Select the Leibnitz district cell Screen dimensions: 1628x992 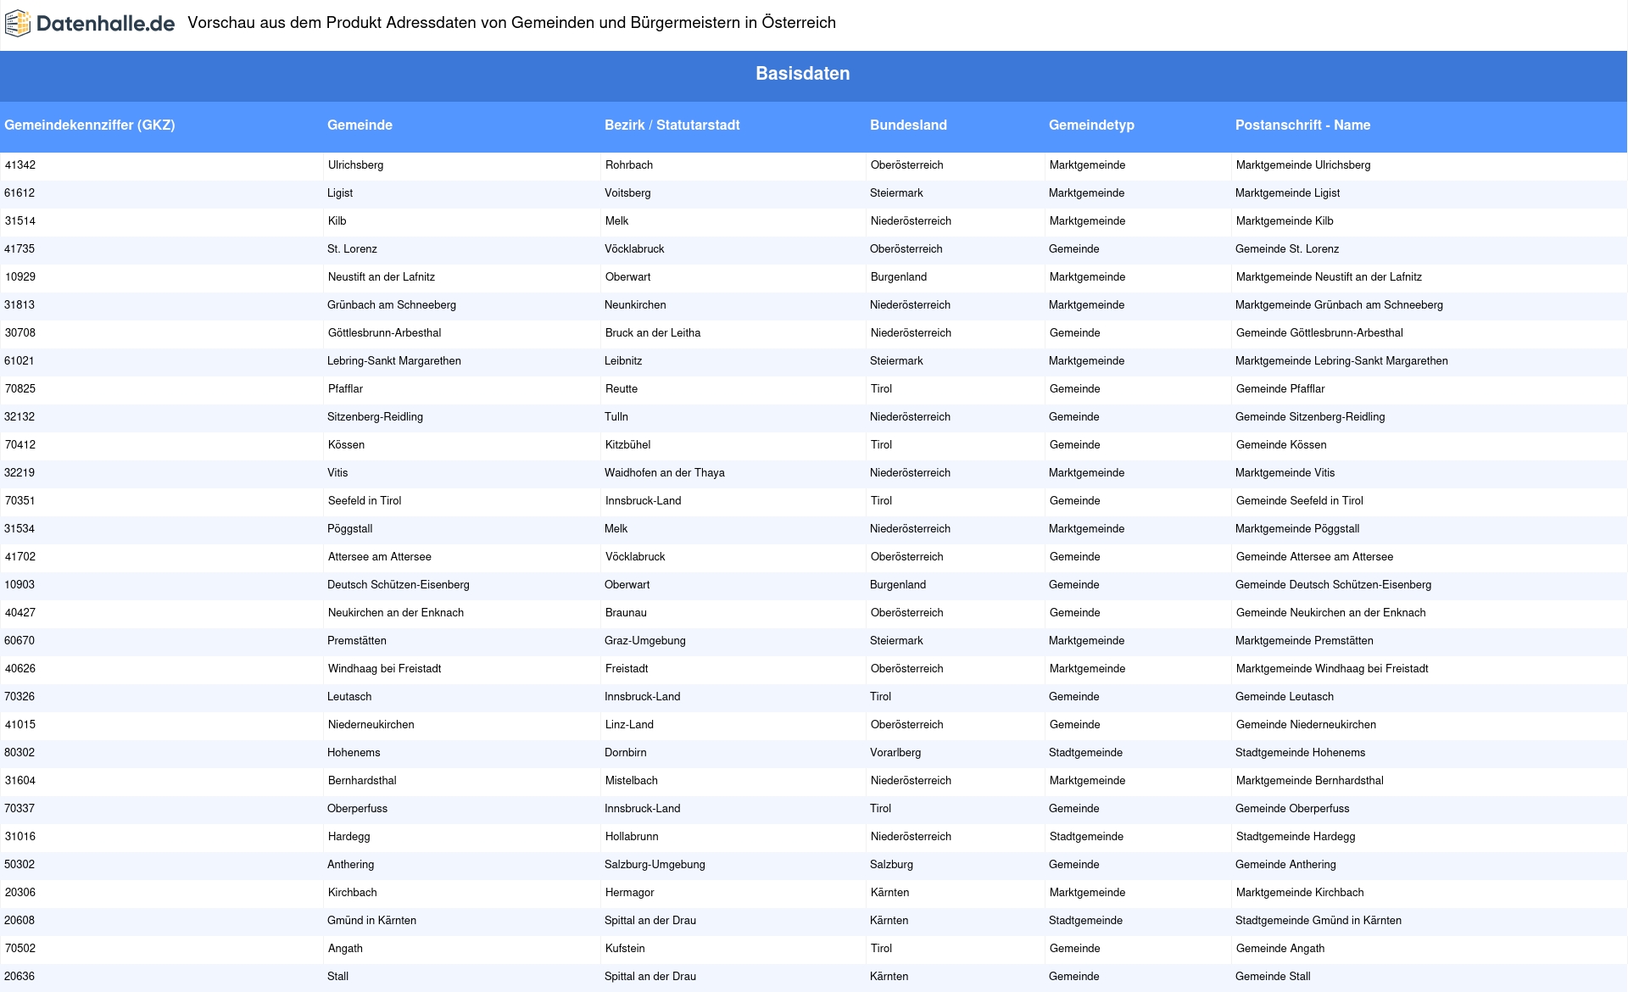click(733, 361)
